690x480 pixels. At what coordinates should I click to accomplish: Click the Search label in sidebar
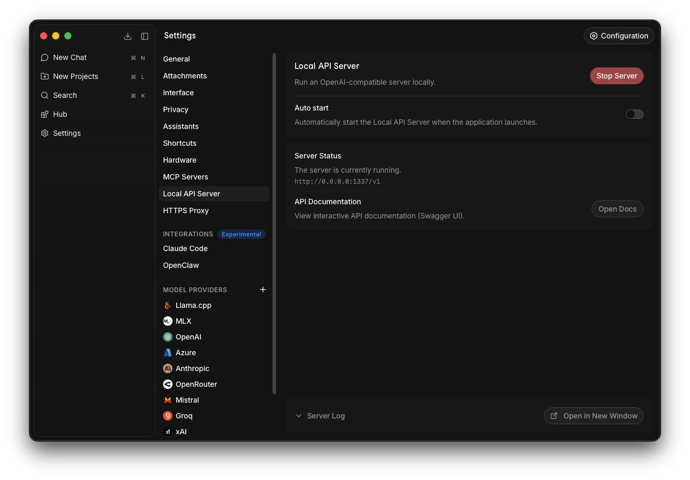(x=65, y=95)
